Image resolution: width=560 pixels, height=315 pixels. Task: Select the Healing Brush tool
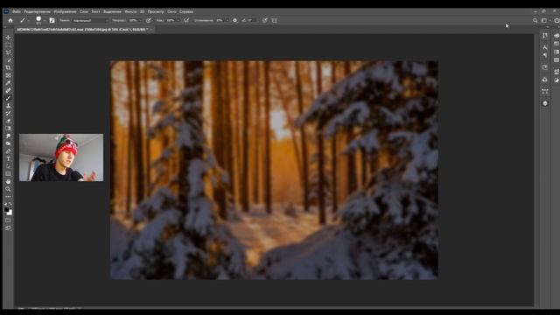8,90
